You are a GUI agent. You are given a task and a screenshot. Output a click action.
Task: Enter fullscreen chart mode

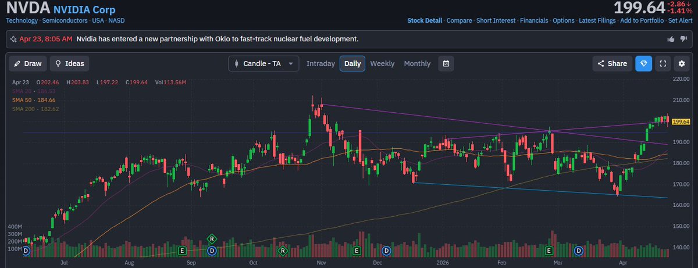[x=663, y=63]
